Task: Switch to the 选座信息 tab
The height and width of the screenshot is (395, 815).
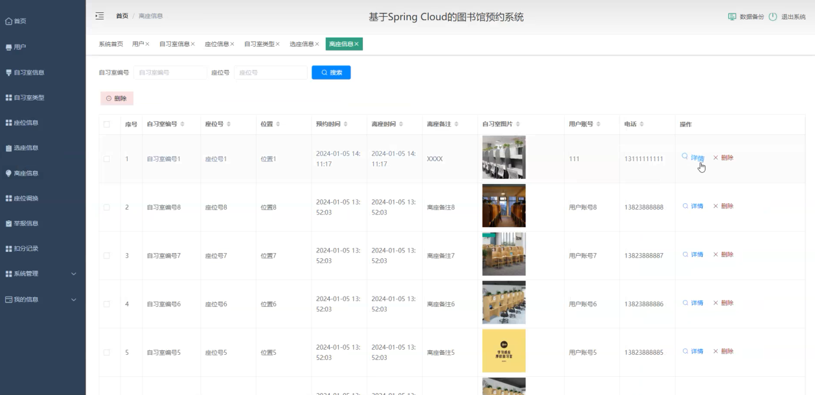Action: click(x=301, y=44)
